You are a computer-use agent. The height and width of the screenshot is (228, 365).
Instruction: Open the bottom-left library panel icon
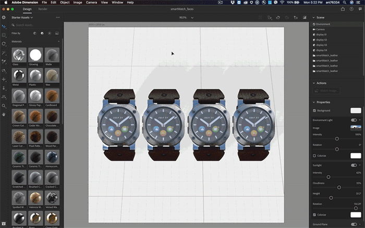point(4,224)
